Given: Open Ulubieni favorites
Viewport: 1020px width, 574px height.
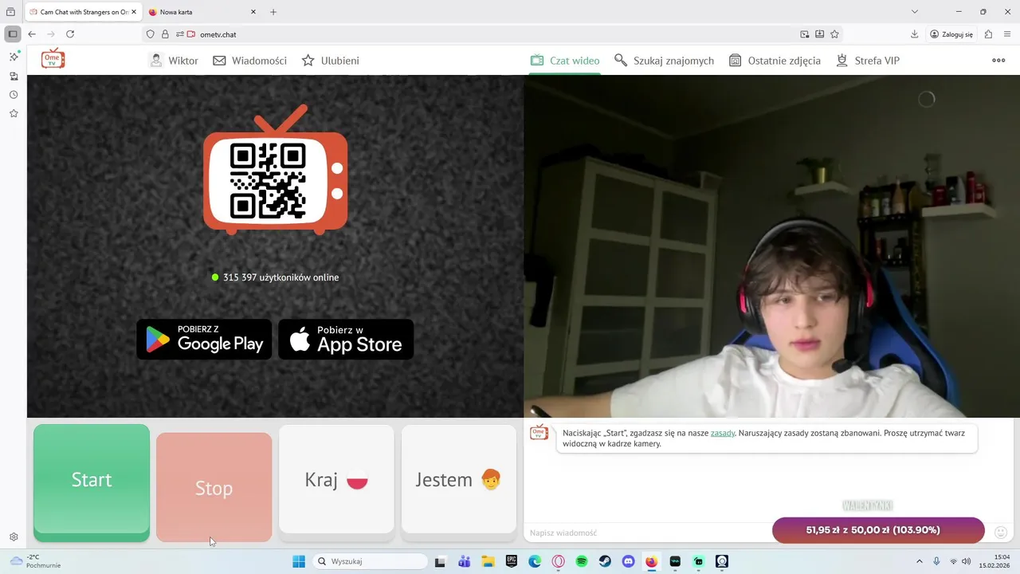Looking at the screenshot, I should (x=330, y=61).
